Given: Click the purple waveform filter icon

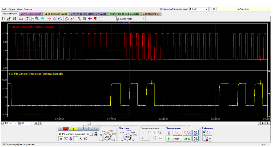Looking at the screenshot, I should click(66, 139).
